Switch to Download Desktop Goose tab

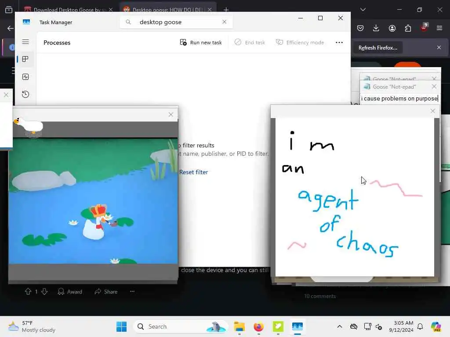point(68,10)
